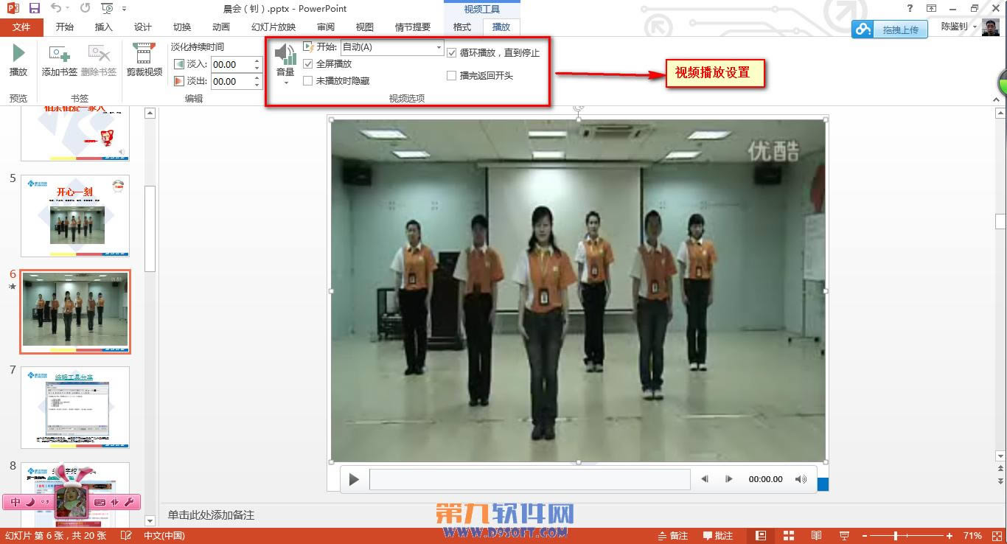
Task: Click the 拖拽上传 upload button
Action: click(890, 29)
